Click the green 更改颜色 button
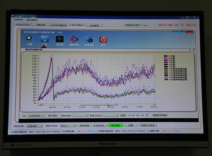Image resolution: width=212 pixels, height=156 pixels. pos(116,125)
